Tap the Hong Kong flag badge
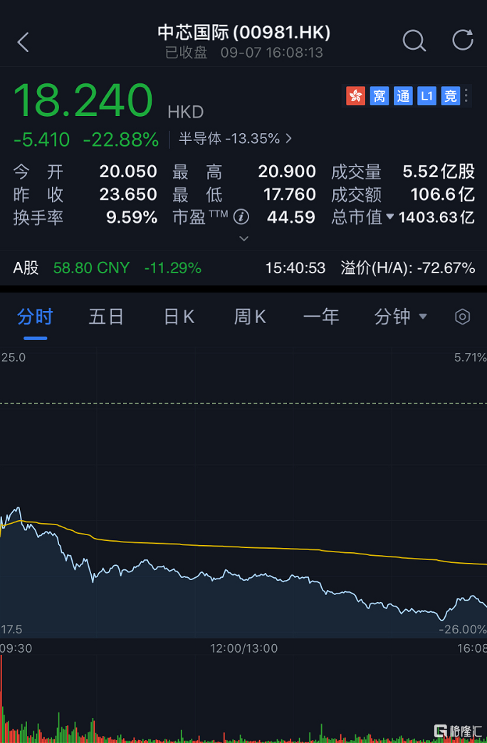The image size is (487, 743). (x=355, y=96)
